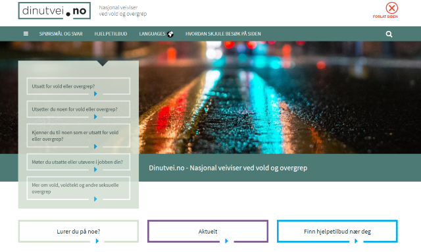Click the globe icon beside Languages

(x=170, y=34)
